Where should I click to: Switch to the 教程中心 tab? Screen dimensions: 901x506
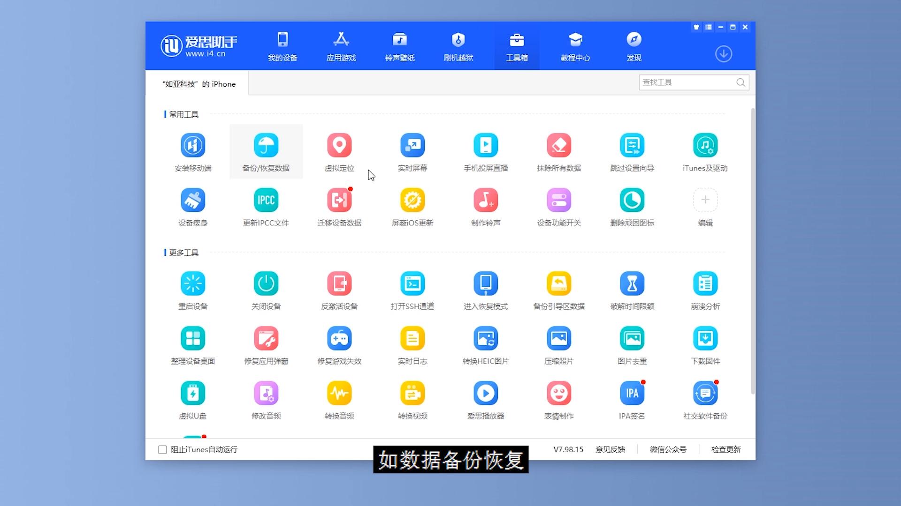575,46
